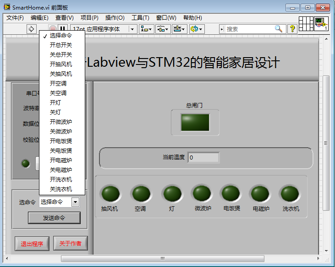Click the scroll left arrow
Screen dimensions: 335x267
(7, 258)
